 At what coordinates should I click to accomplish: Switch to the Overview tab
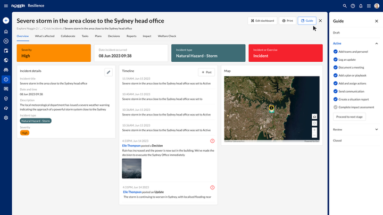coord(23,36)
